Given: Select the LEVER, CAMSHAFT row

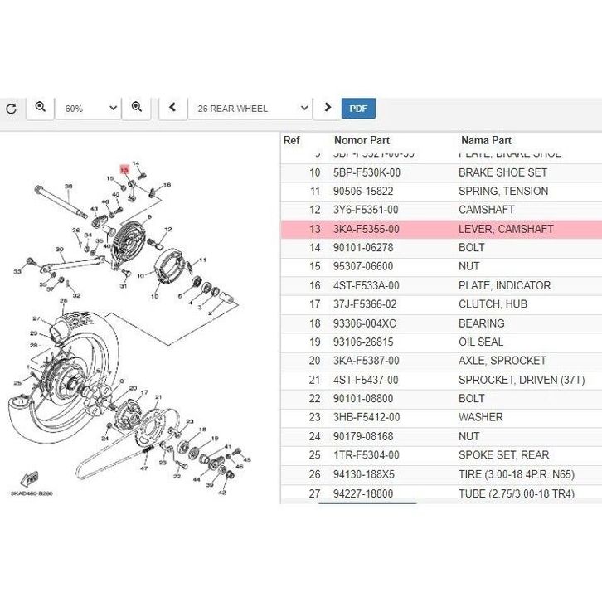Looking at the screenshot, I should (x=440, y=229).
